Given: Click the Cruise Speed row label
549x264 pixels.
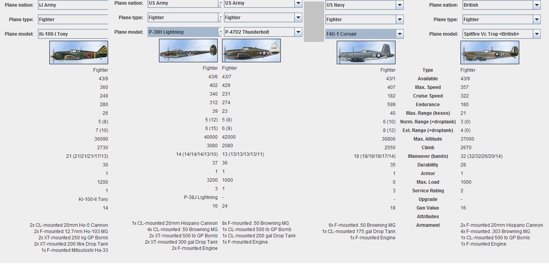Looking at the screenshot, I should pos(428,96).
